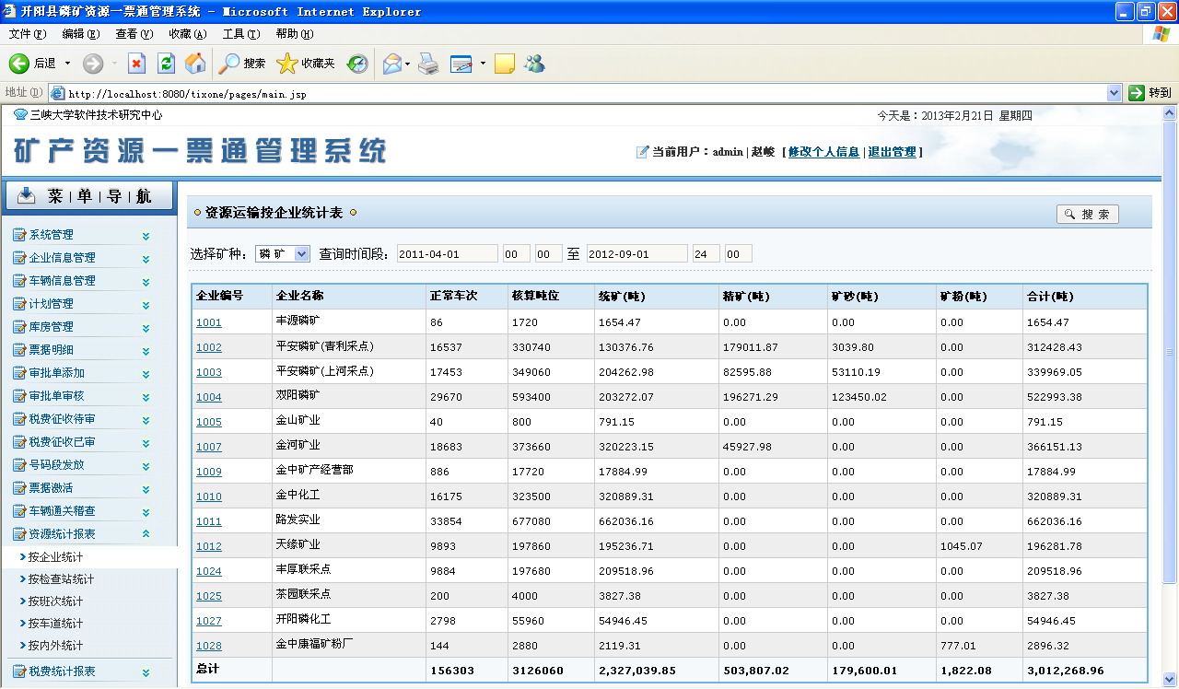Click the Print toolbar icon
The height and width of the screenshot is (689, 1179).
(428, 64)
